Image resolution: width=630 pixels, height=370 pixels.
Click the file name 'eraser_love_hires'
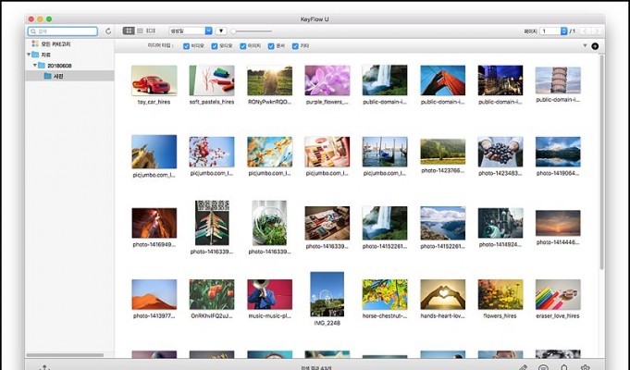pos(558,316)
